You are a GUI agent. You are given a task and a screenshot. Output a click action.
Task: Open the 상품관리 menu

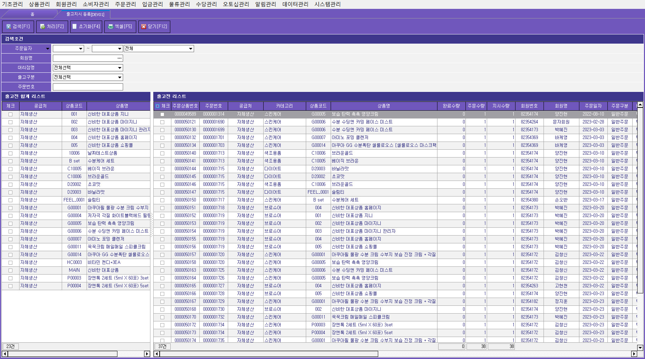coord(39,4)
